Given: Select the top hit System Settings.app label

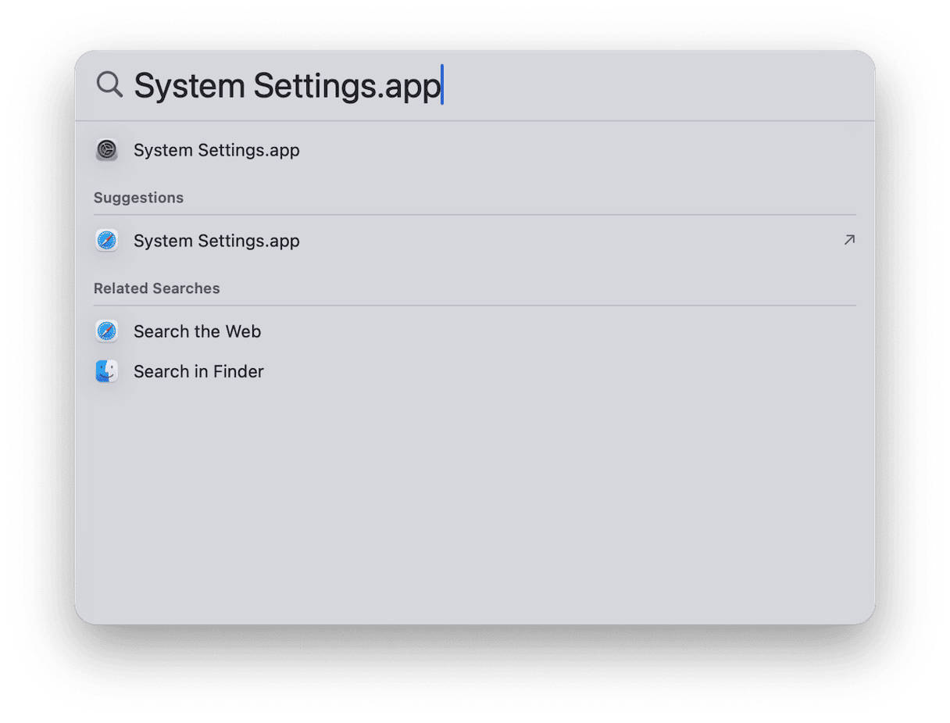Looking at the screenshot, I should [x=216, y=150].
